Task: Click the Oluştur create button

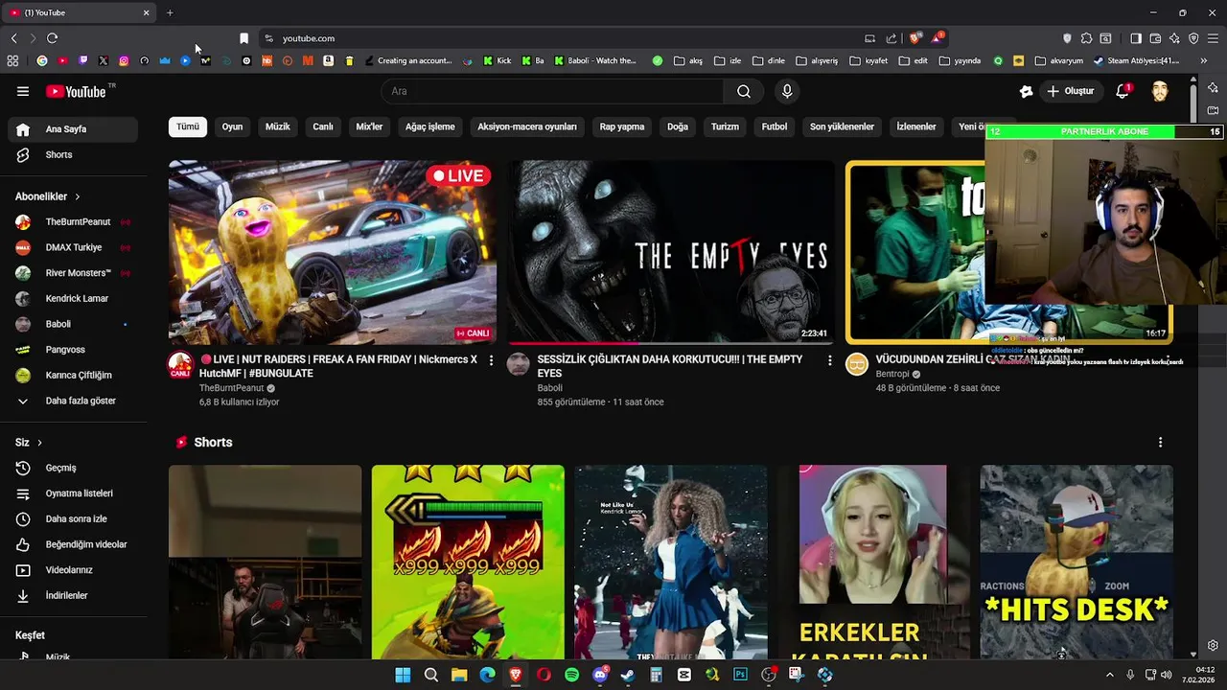Action: 1070,91
